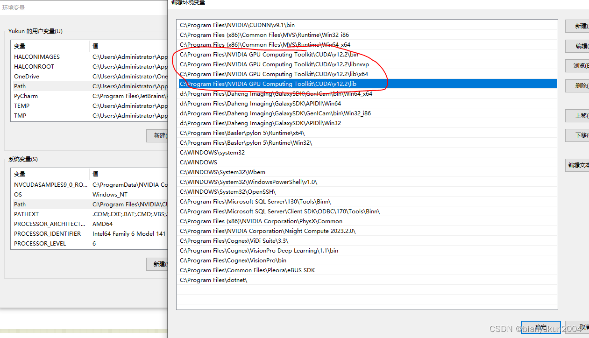Click 值 column header in system variables

[x=128, y=174]
